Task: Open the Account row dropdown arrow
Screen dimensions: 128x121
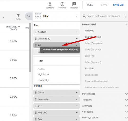Action: coord(77,32)
